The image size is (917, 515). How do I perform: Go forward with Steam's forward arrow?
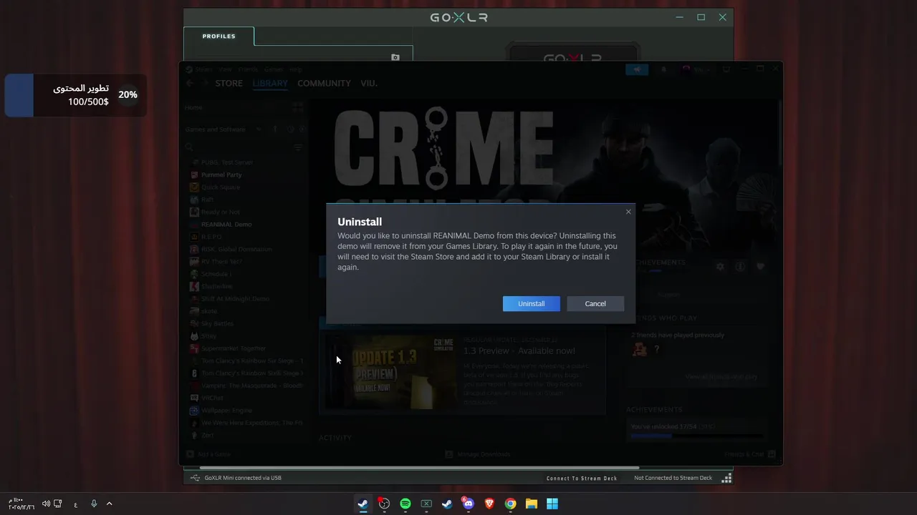point(204,83)
